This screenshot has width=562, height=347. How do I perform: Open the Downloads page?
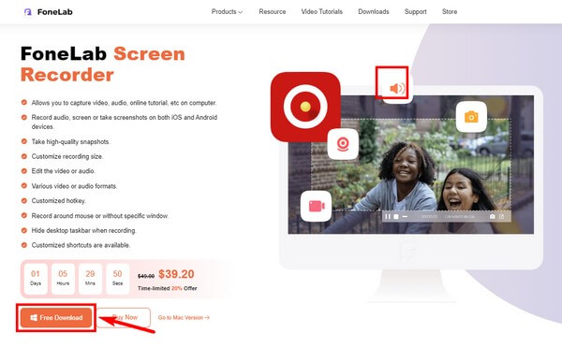(374, 12)
